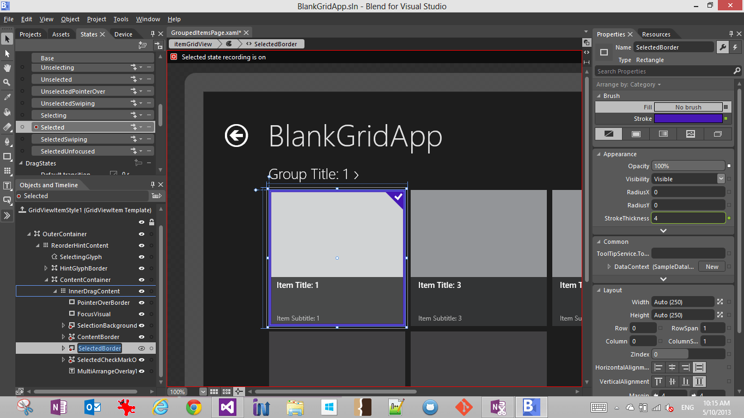This screenshot has height=418, width=744.
Task: Show Properties view wrench icon
Action: pyautogui.click(x=722, y=47)
